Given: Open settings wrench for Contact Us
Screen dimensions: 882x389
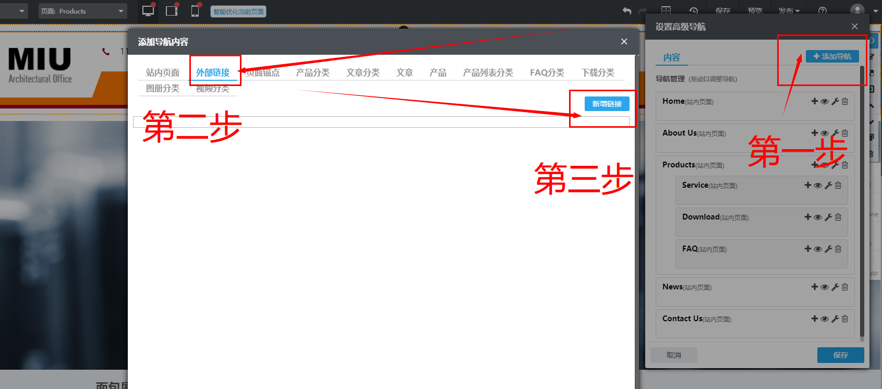Looking at the screenshot, I should 835,319.
